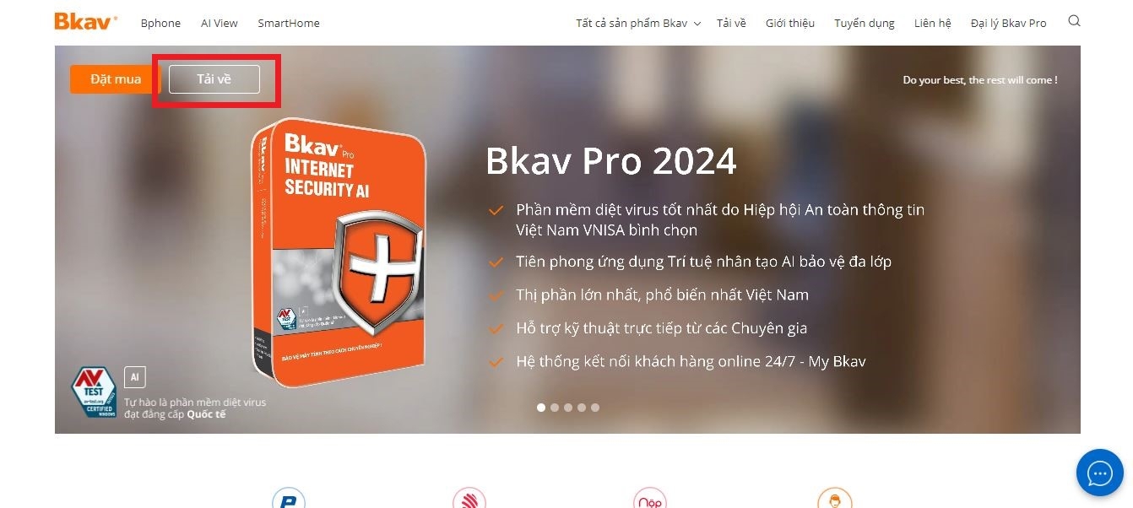Expand the Tất cả sản phẩm Bkav dropdown
The width and height of the screenshot is (1133, 508).
tap(638, 24)
